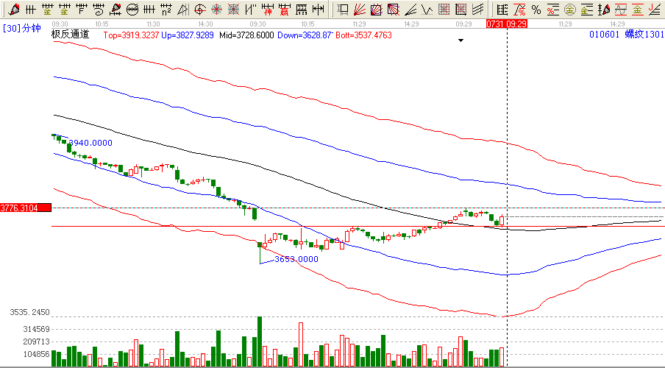The height and width of the screenshot is (368, 665).
Task: Select the red Gann fan lines tool
Action: tap(360, 10)
